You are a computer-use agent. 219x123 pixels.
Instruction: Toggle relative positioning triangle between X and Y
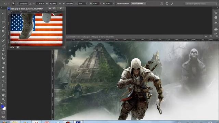point(30,4)
